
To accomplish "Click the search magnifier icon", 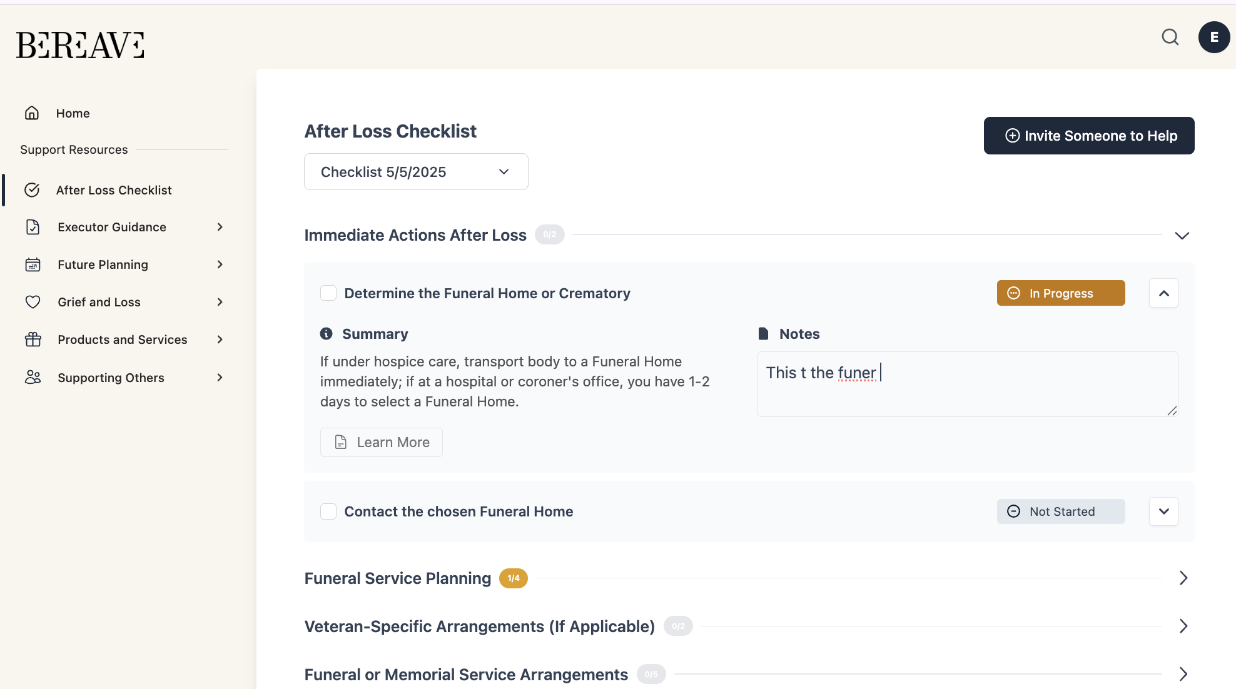I will click(1170, 38).
